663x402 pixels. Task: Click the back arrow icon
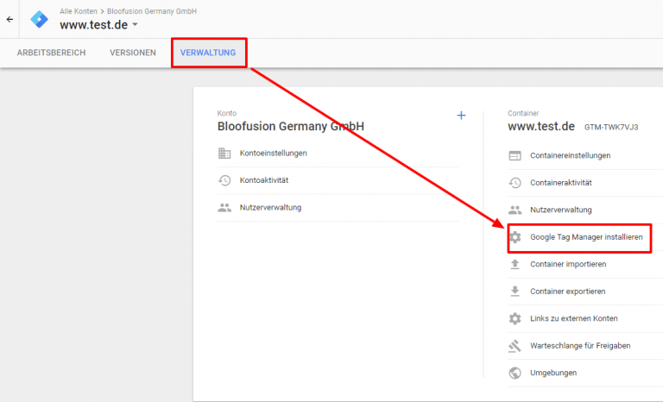(x=9, y=20)
